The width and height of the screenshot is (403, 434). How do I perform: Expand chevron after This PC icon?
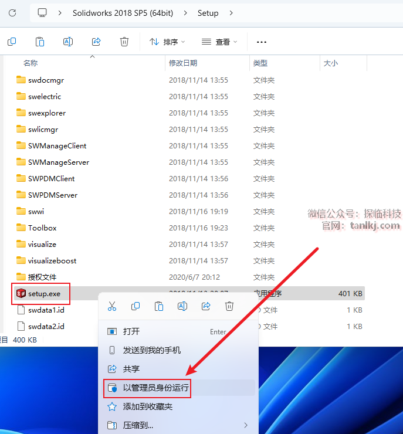tap(60, 13)
